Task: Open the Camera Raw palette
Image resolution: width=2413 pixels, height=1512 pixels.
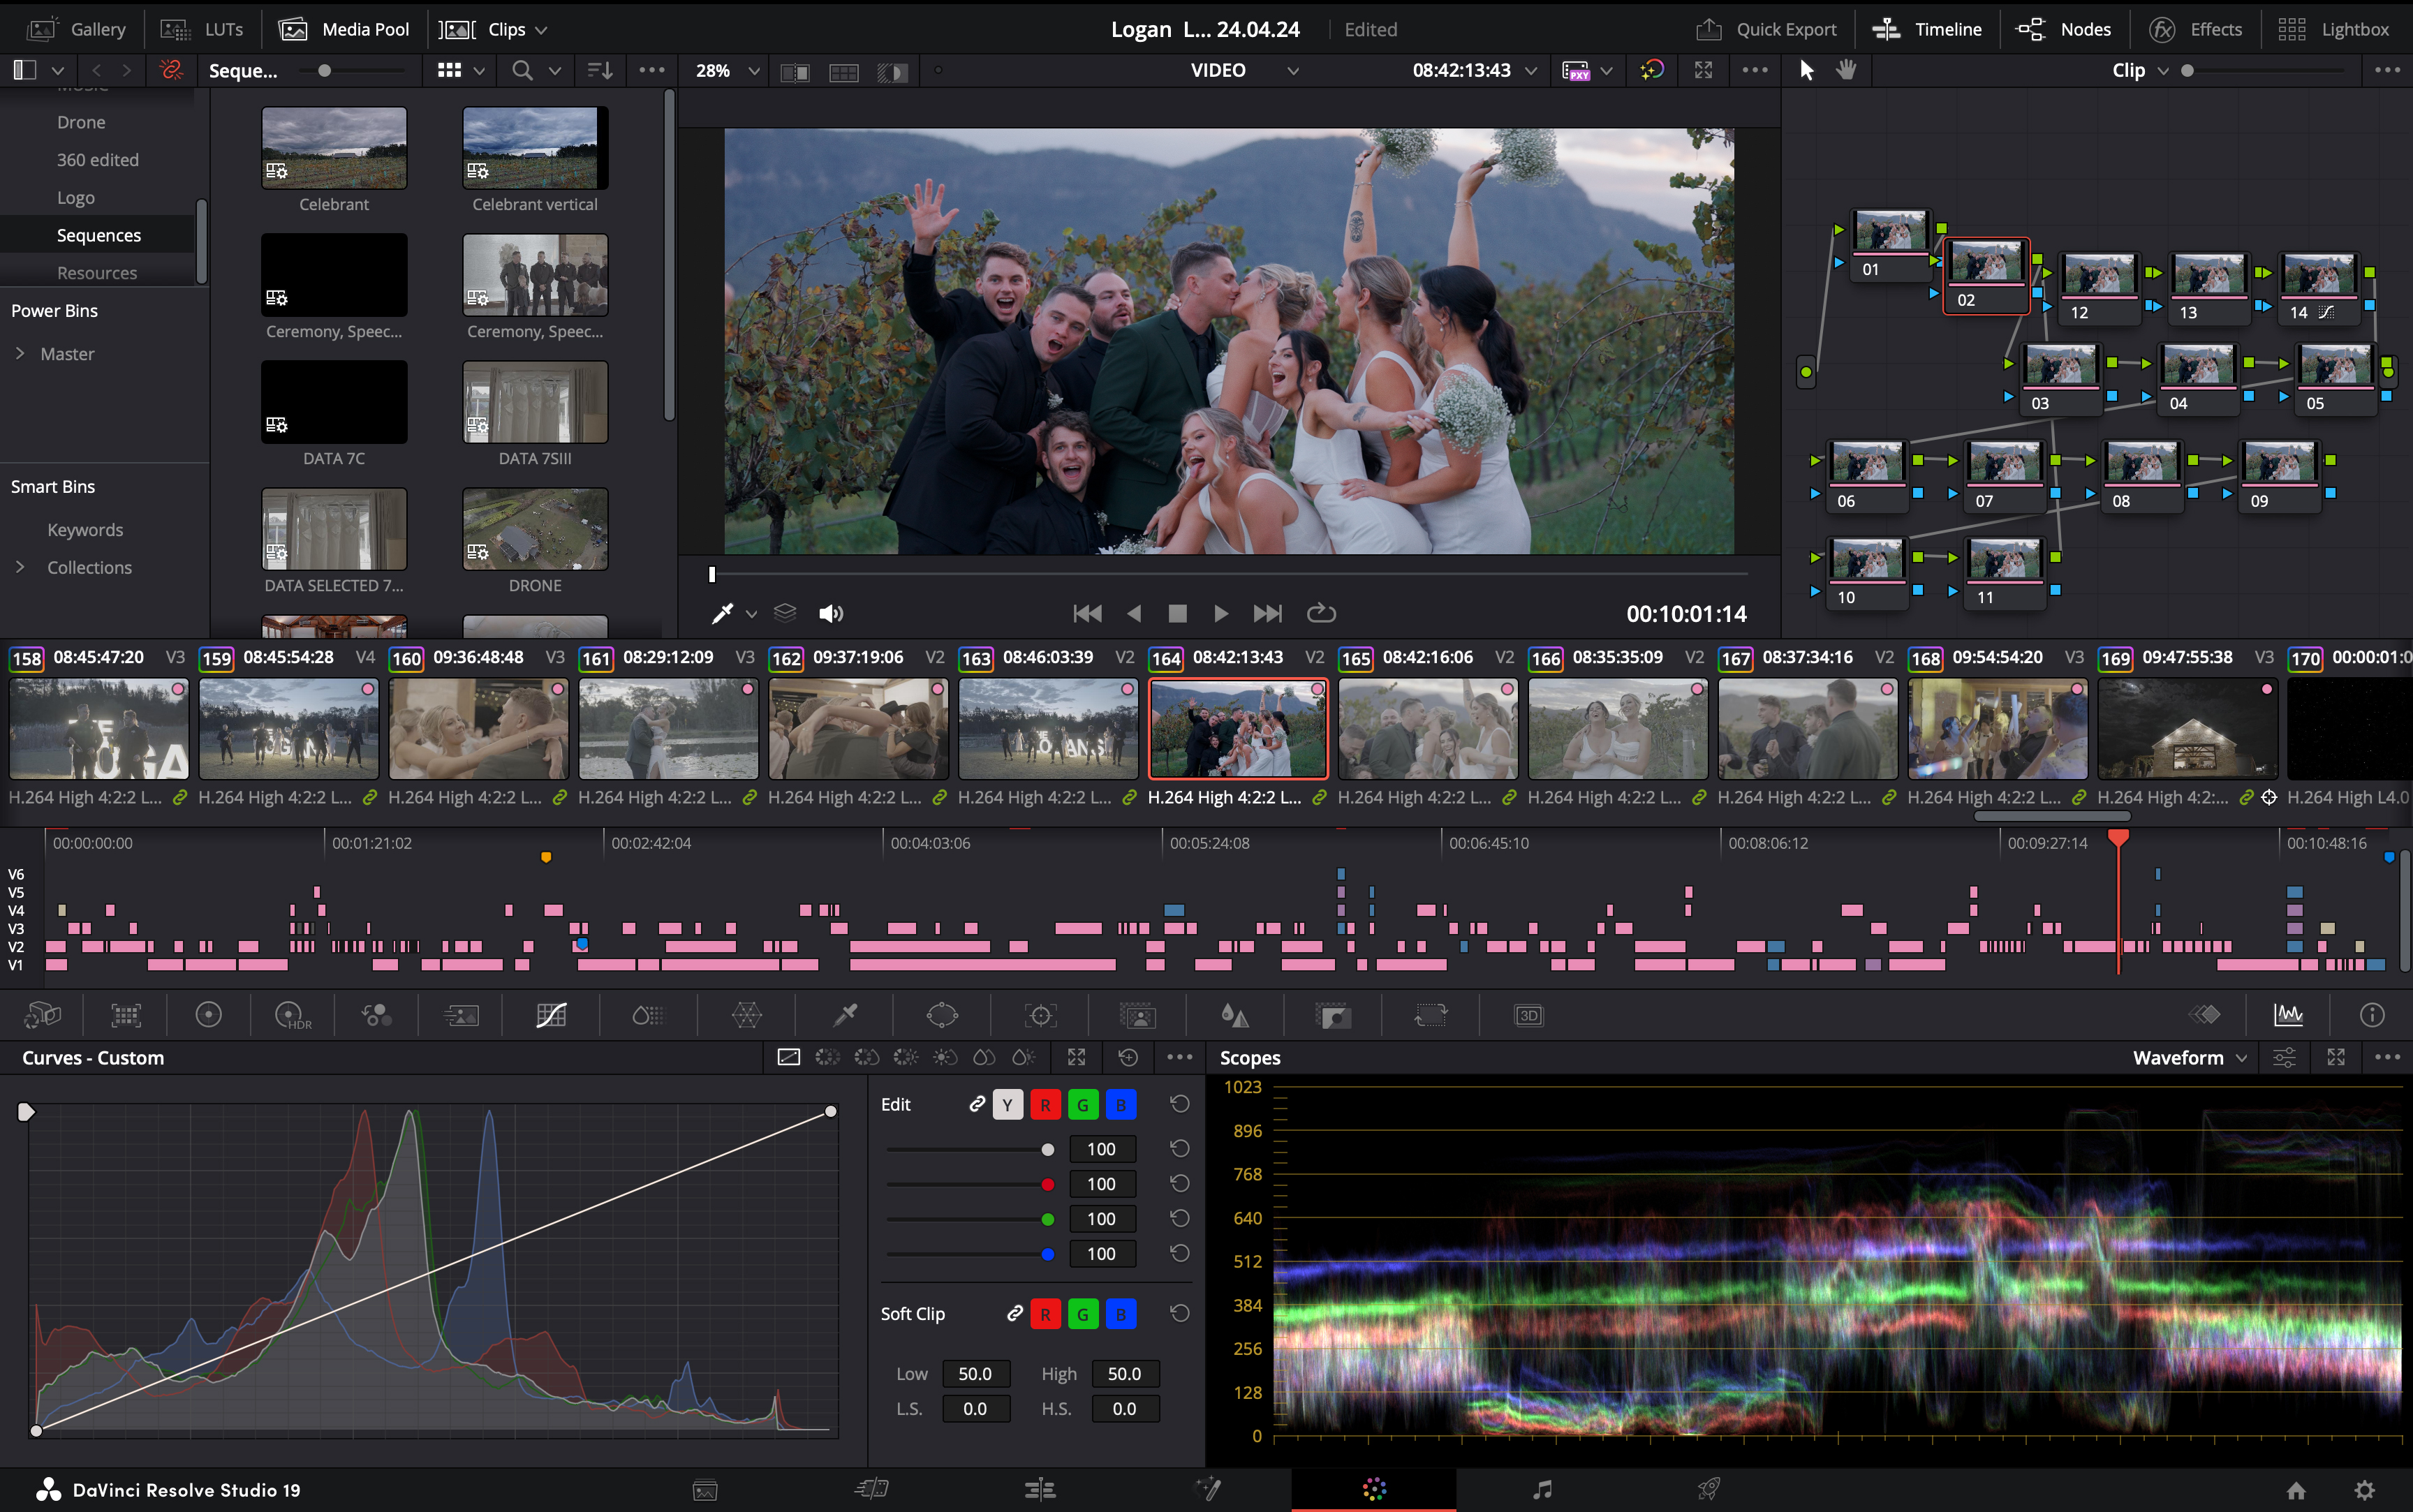Action: tap(42, 1016)
